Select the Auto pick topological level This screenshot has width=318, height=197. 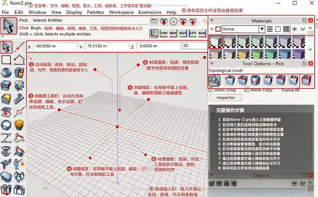214,81
